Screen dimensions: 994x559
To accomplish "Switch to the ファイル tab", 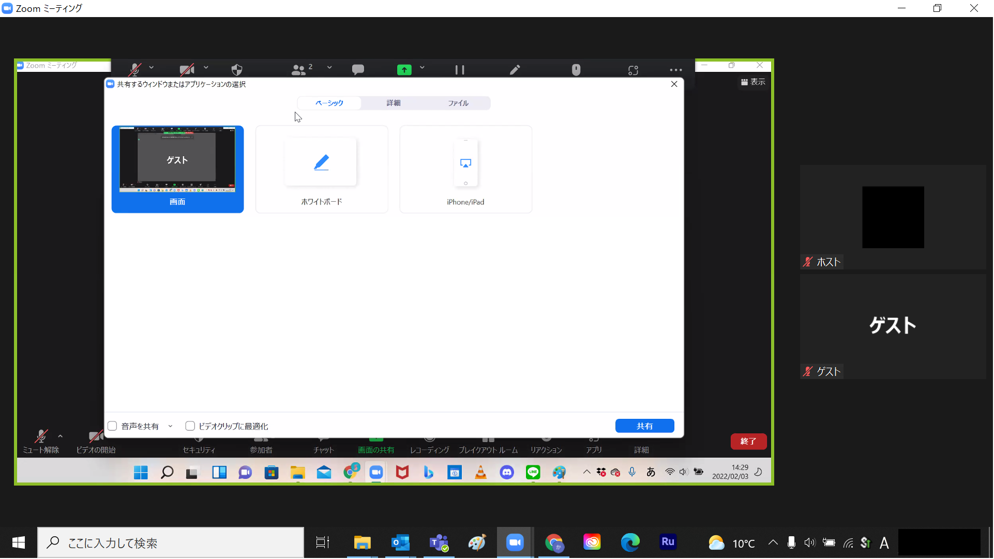I will pyautogui.click(x=458, y=103).
